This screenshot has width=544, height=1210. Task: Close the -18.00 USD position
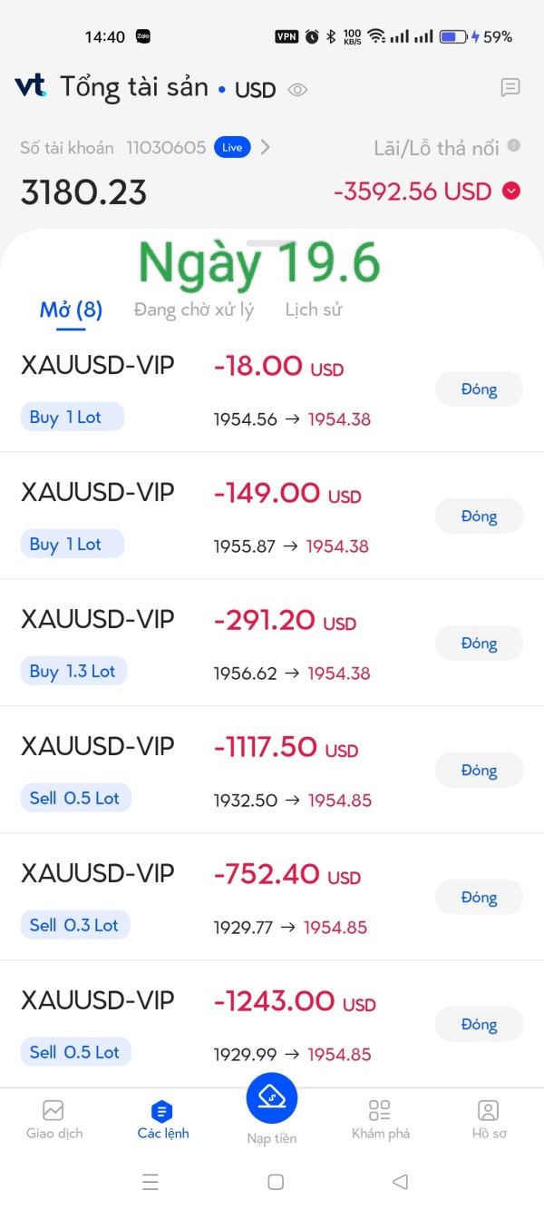click(x=479, y=389)
